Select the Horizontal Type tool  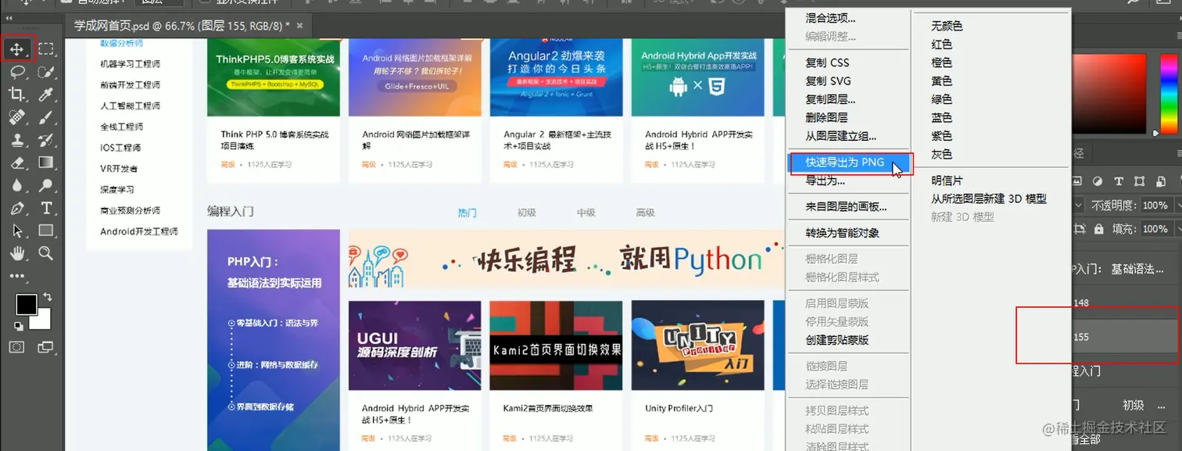click(46, 208)
